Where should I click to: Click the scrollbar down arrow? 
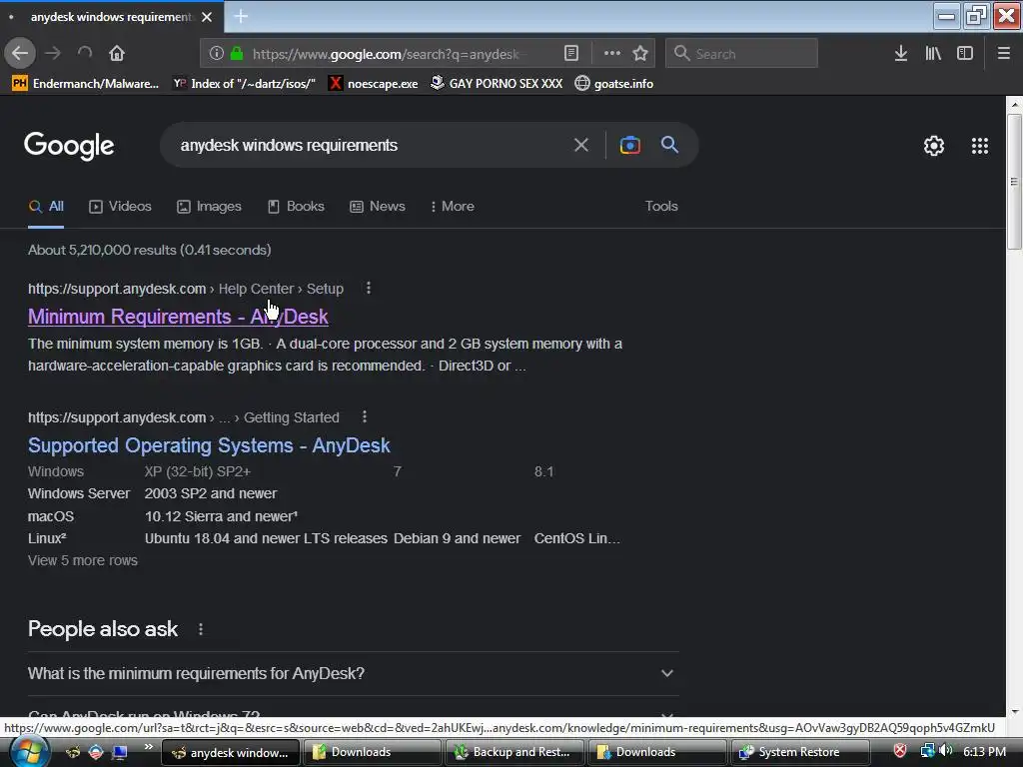pyautogui.click(x=1014, y=711)
